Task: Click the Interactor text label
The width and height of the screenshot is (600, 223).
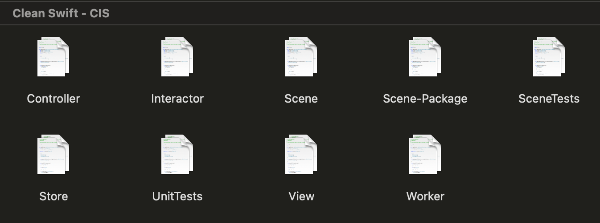Action: click(x=177, y=99)
